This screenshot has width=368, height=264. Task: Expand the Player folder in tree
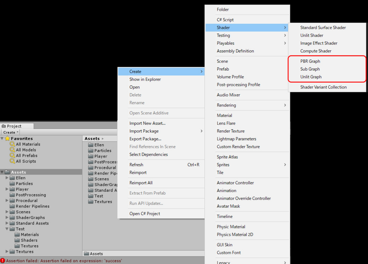7,189
